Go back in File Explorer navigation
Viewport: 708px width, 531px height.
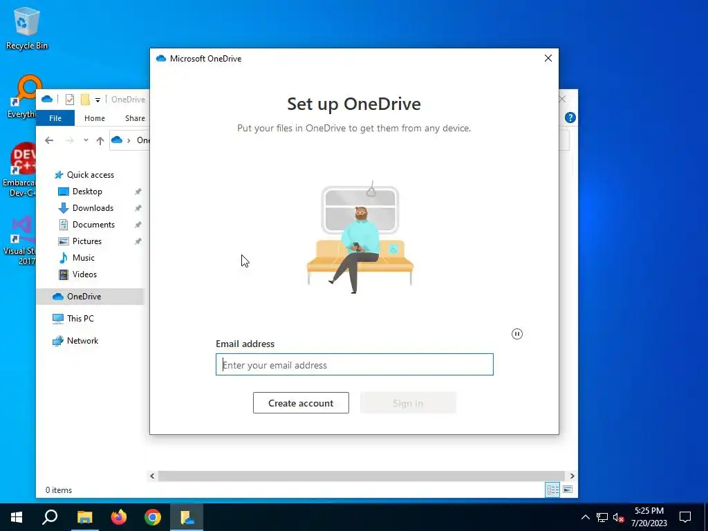coord(49,140)
